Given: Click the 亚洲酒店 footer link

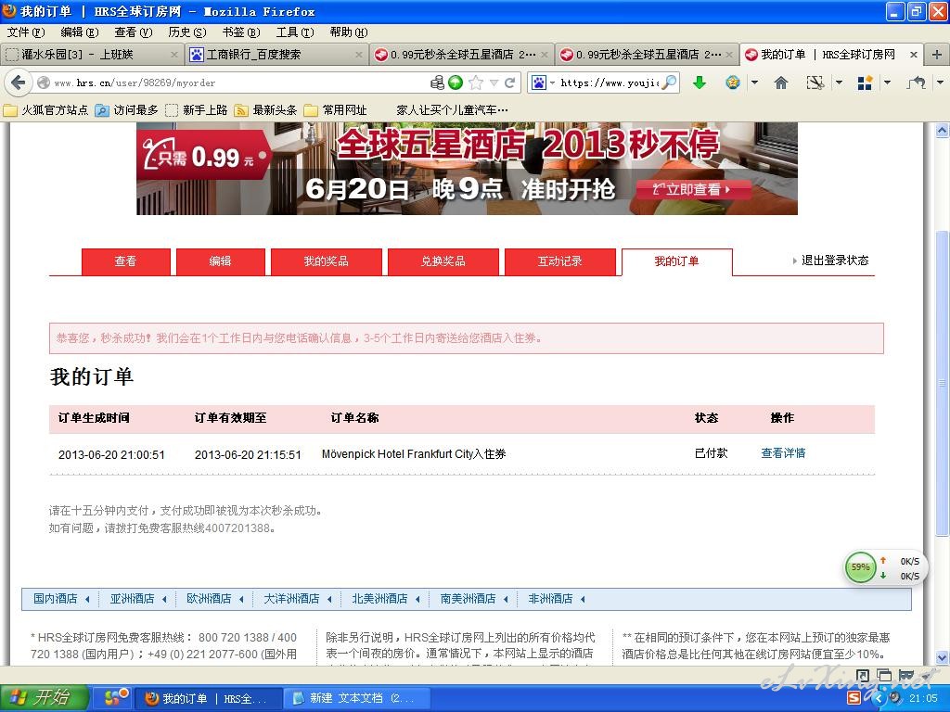Looking at the screenshot, I should (132, 599).
